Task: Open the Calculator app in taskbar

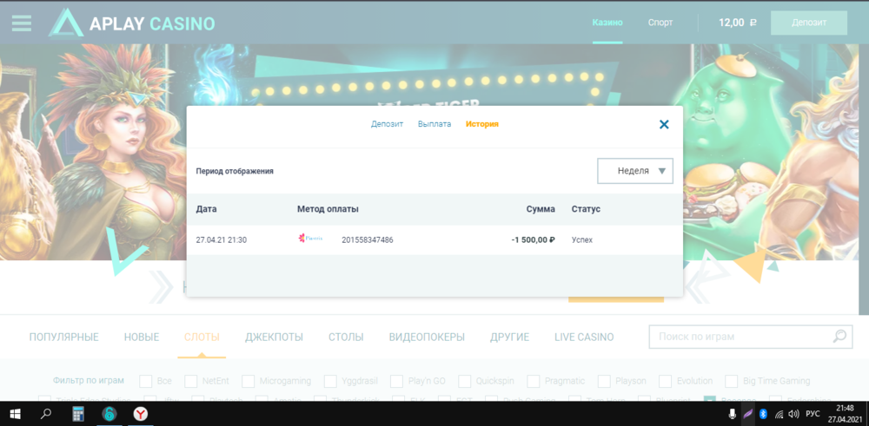Action: (78, 413)
